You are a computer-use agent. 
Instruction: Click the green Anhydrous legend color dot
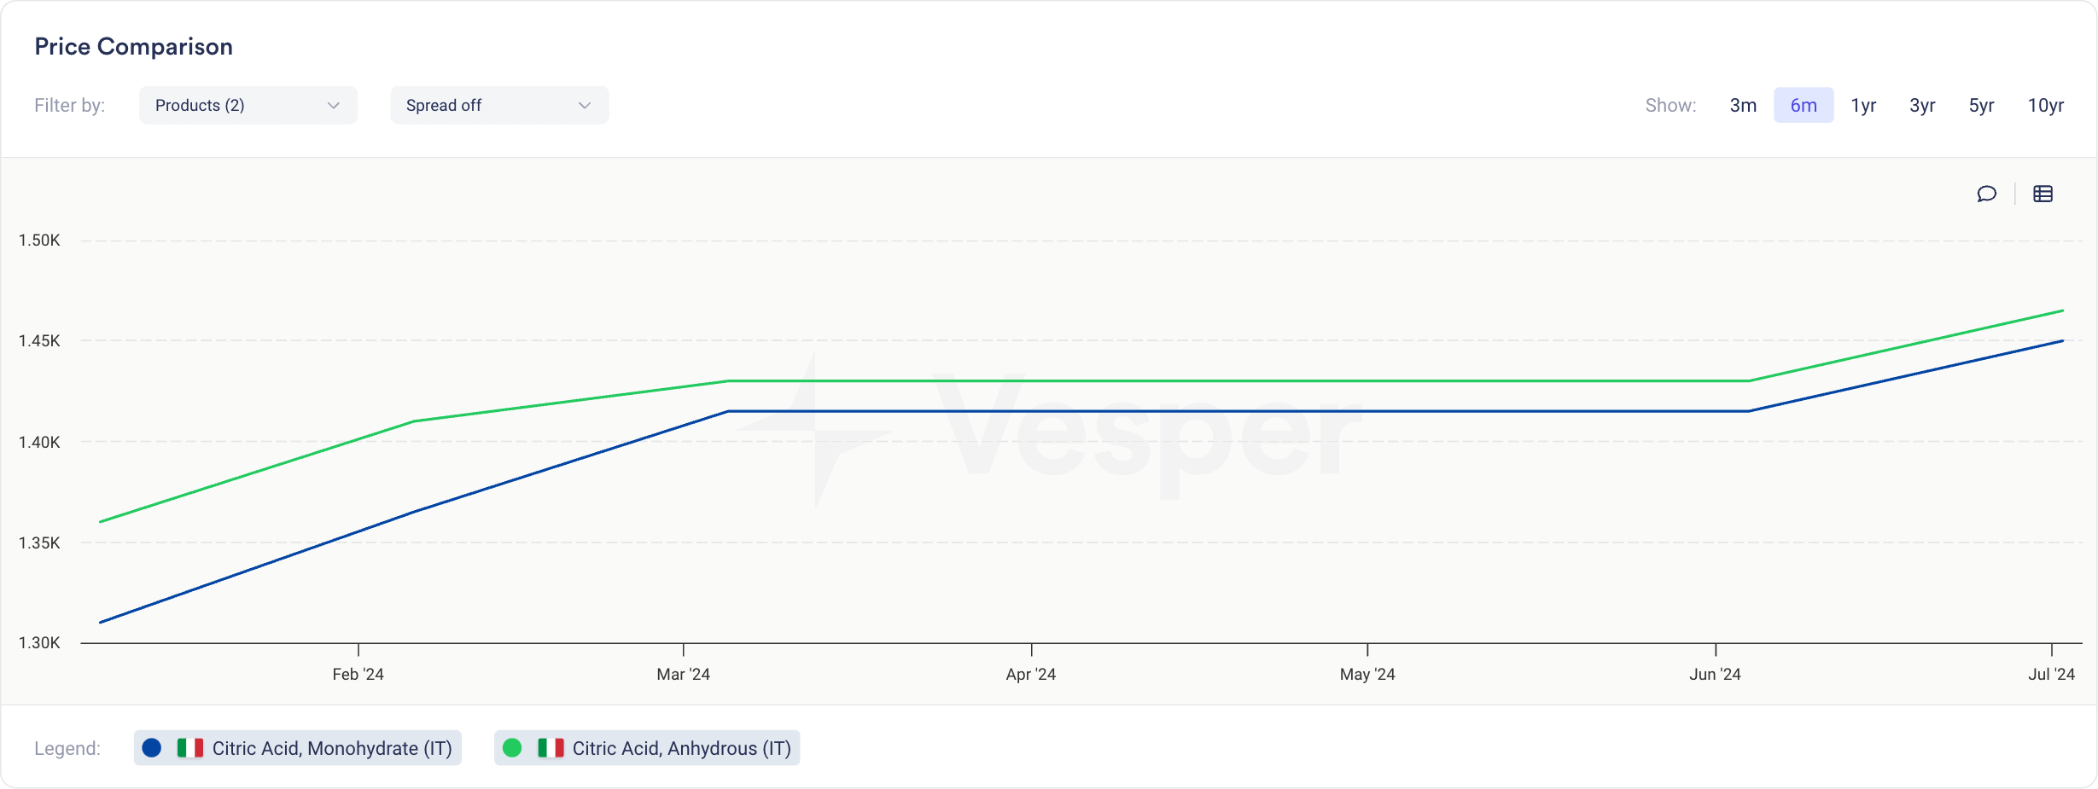point(512,748)
